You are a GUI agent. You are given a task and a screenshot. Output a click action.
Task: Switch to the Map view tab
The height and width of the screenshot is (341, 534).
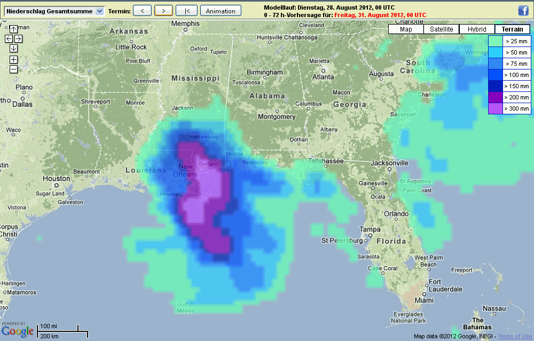(x=406, y=29)
